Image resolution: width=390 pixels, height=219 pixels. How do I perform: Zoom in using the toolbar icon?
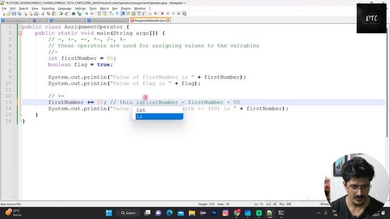[86, 13]
